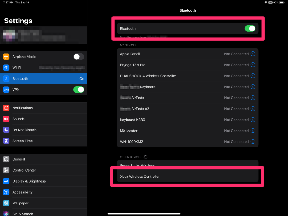
Task: Open info for Brydge 12.9 Pro
Action: click(x=253, y=65)
